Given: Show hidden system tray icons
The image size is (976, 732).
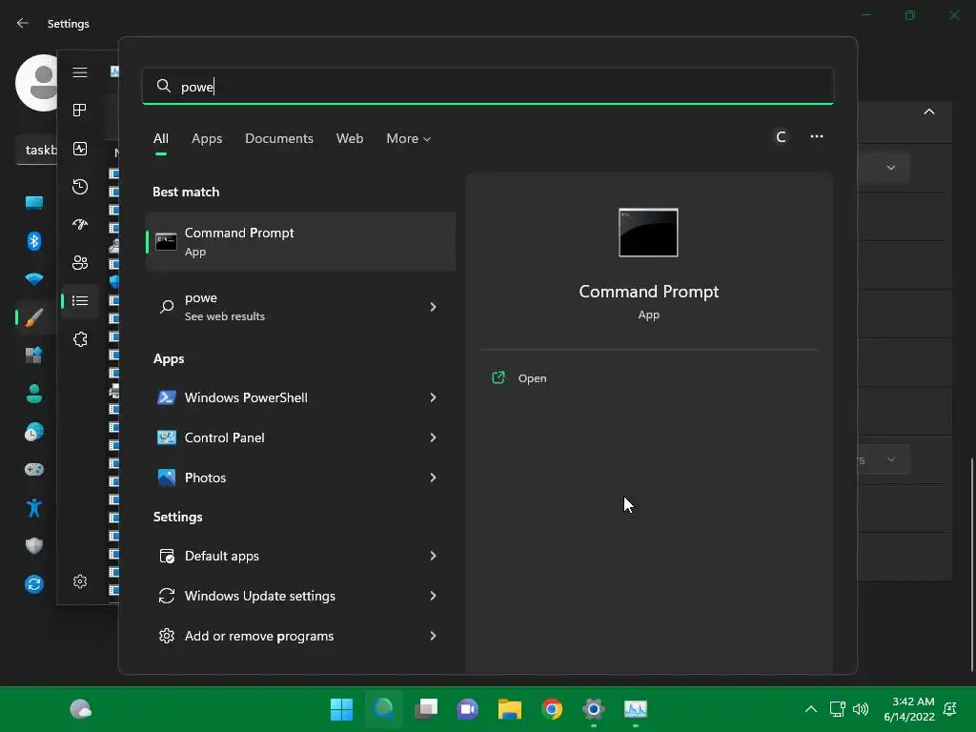Looking at the screenshot, I should (x=810, y=709).
